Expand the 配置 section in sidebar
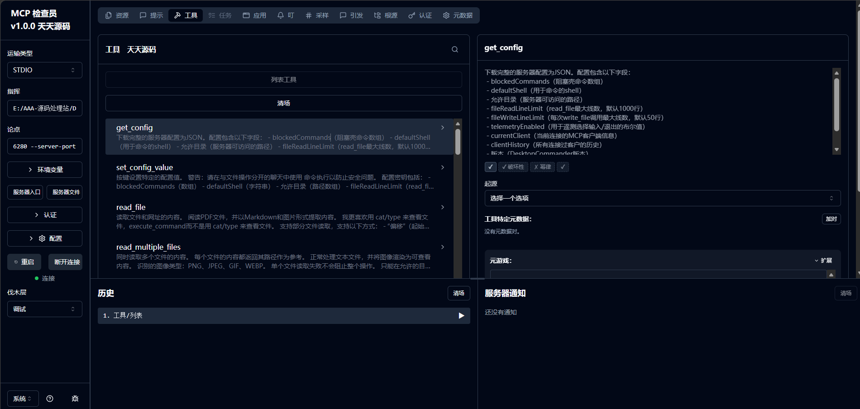Viewport: 860px width, 409px height. coord(45,238)
